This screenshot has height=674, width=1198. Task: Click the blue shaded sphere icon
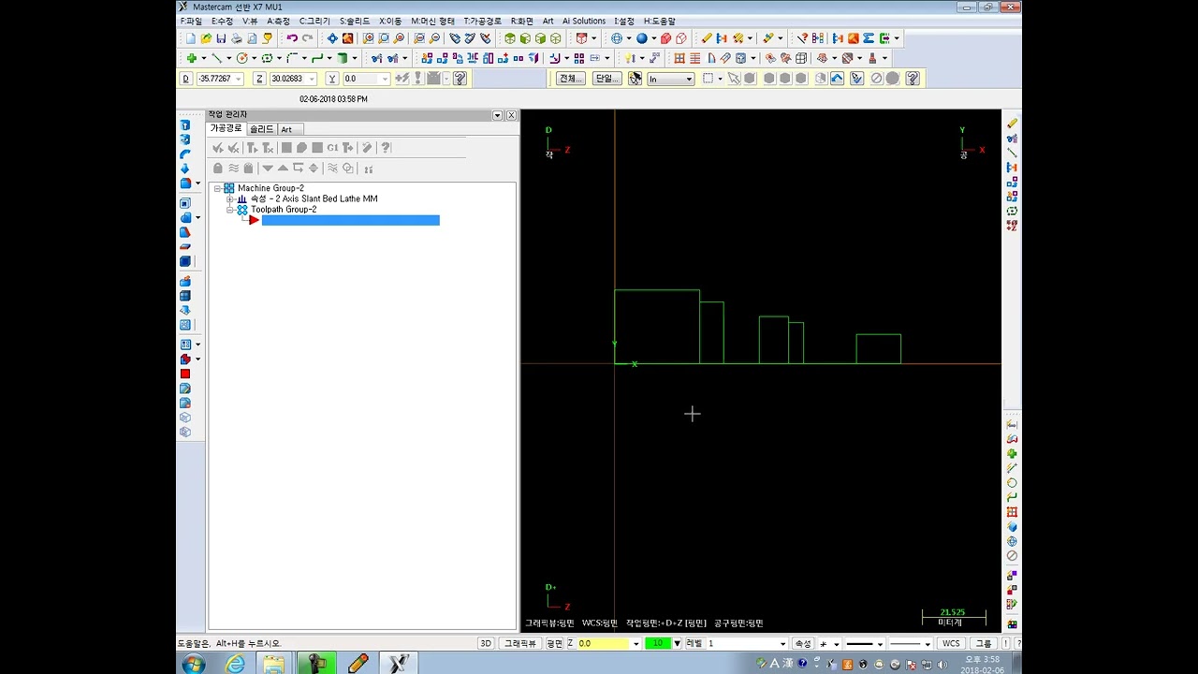(x=642, y=38)
